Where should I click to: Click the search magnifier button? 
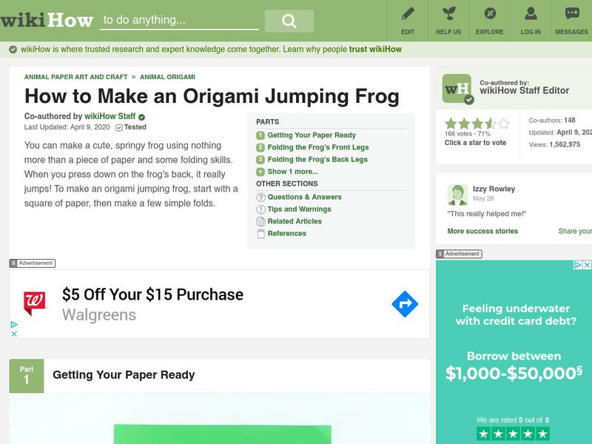(x=289, y=21)
